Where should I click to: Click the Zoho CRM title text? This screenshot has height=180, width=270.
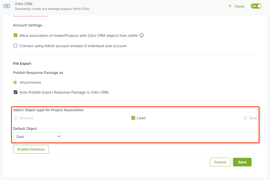tap(24, 4)
